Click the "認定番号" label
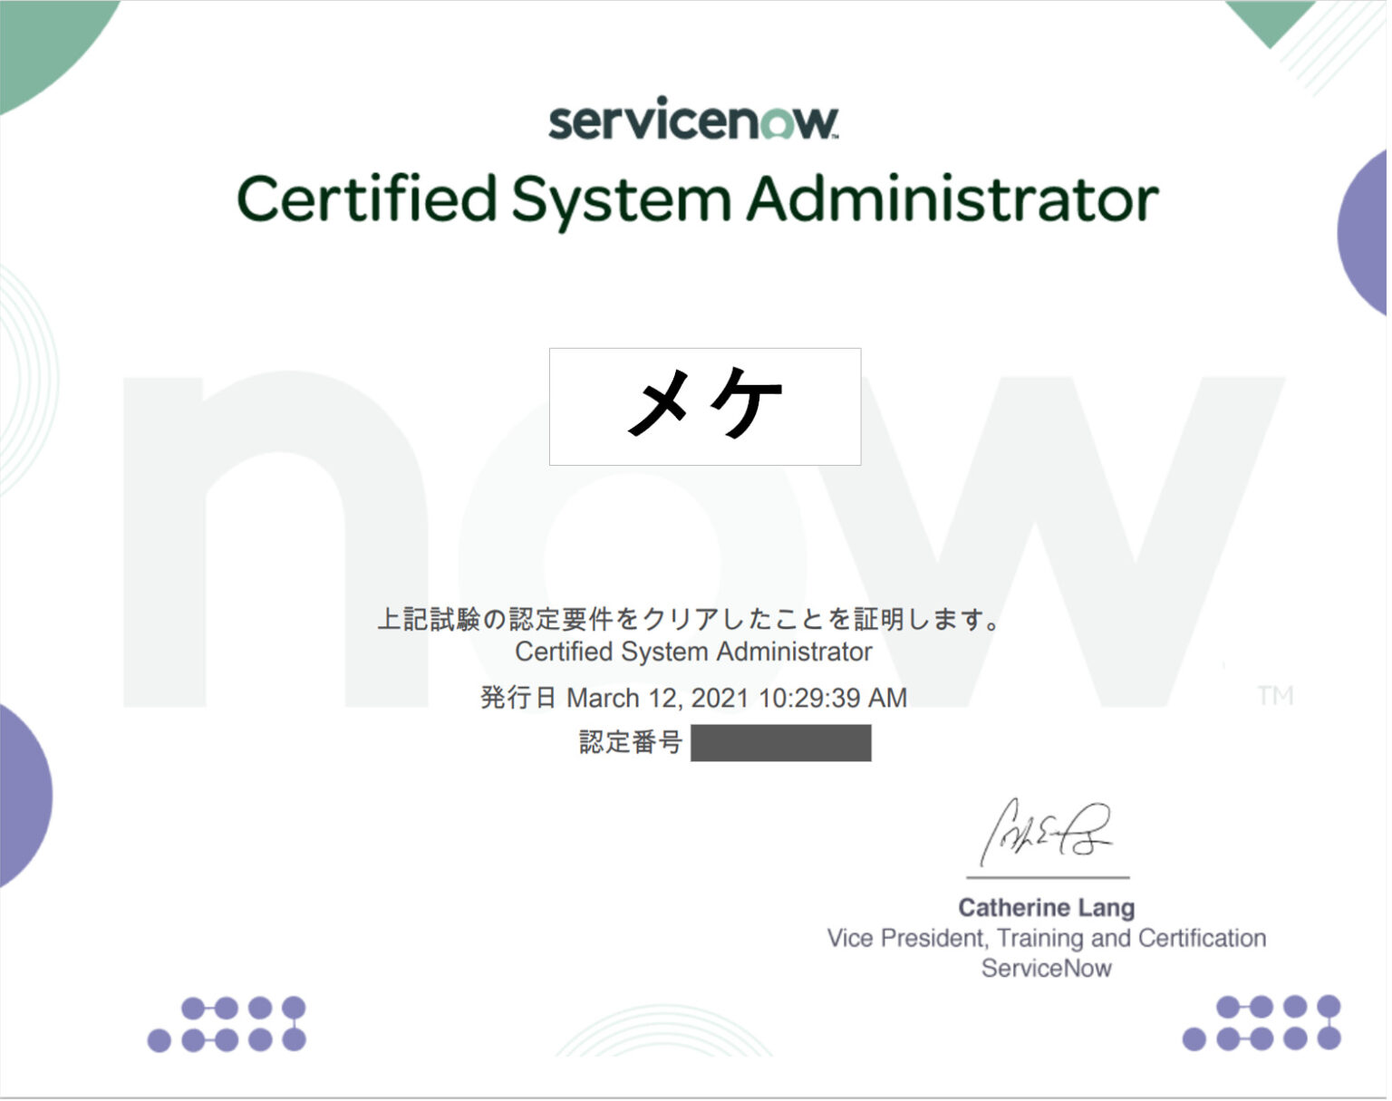The height and width of the screenshot is (1101, 1392). (x=633, y=744)
